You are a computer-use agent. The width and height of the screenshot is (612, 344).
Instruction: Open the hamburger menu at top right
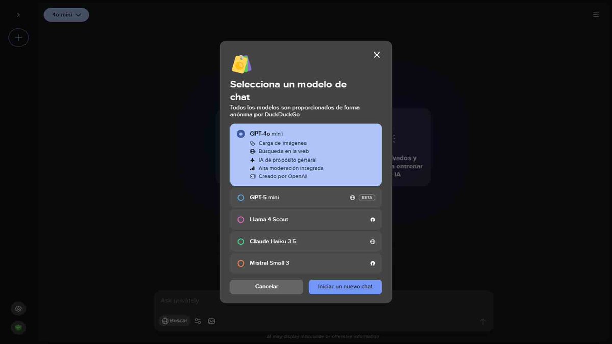coord(596,15)
